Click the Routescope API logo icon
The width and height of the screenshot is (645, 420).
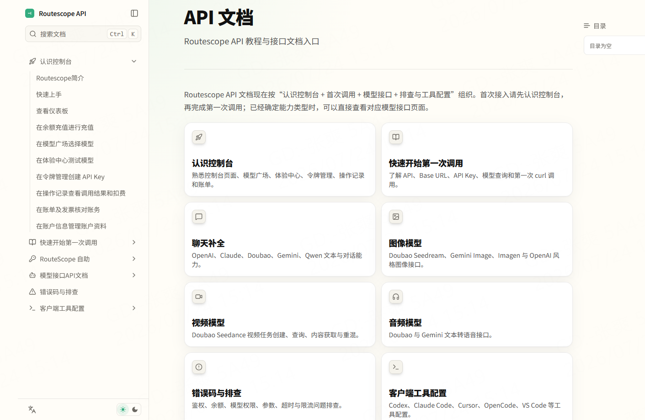(x=30, y=13)
